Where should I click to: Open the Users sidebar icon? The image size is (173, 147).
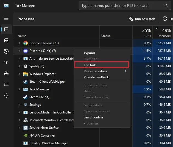[6, 73]
